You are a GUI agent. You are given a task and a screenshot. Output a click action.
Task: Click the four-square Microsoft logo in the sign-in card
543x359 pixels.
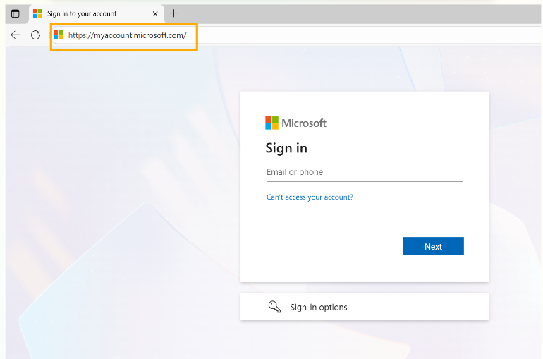pyautogui.click(x=271, y=123)
